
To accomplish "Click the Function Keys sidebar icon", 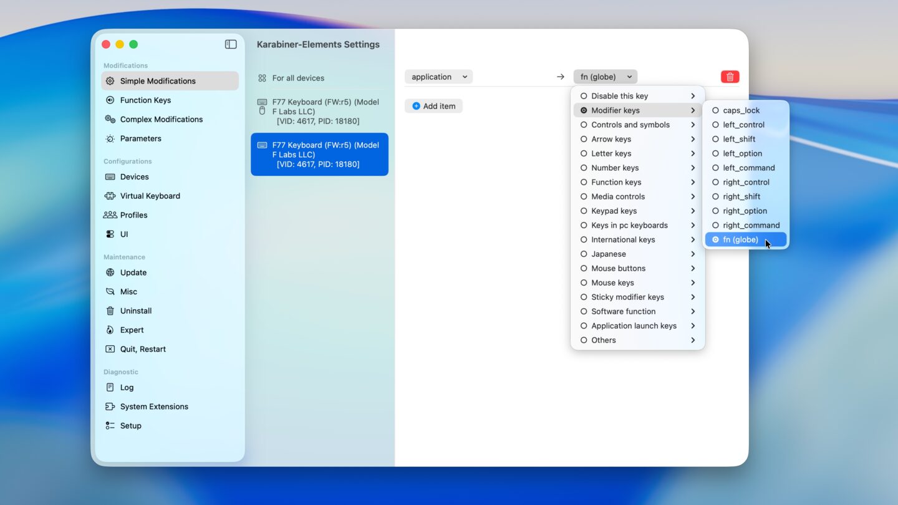I will [110, 100].
